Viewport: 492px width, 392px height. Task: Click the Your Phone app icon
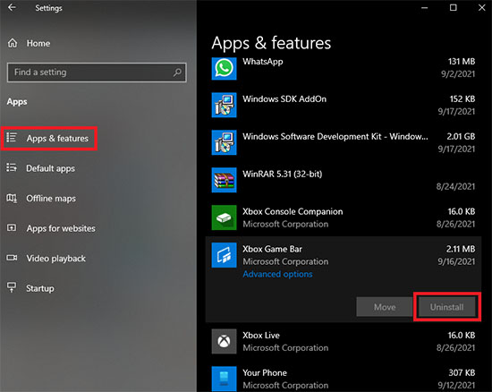pos(224,379)
